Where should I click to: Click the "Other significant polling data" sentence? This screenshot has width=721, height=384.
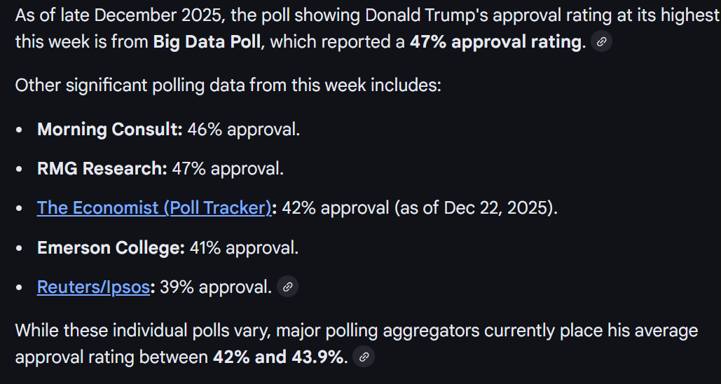click(x=228, y=85)
